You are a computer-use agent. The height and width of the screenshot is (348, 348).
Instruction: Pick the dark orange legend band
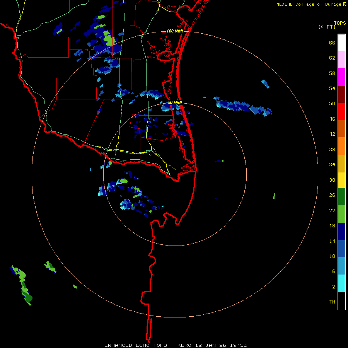pos(341,128)
